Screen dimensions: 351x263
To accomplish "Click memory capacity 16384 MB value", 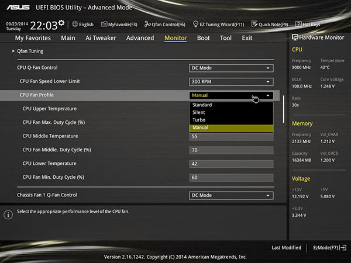I will pos(301,160).
